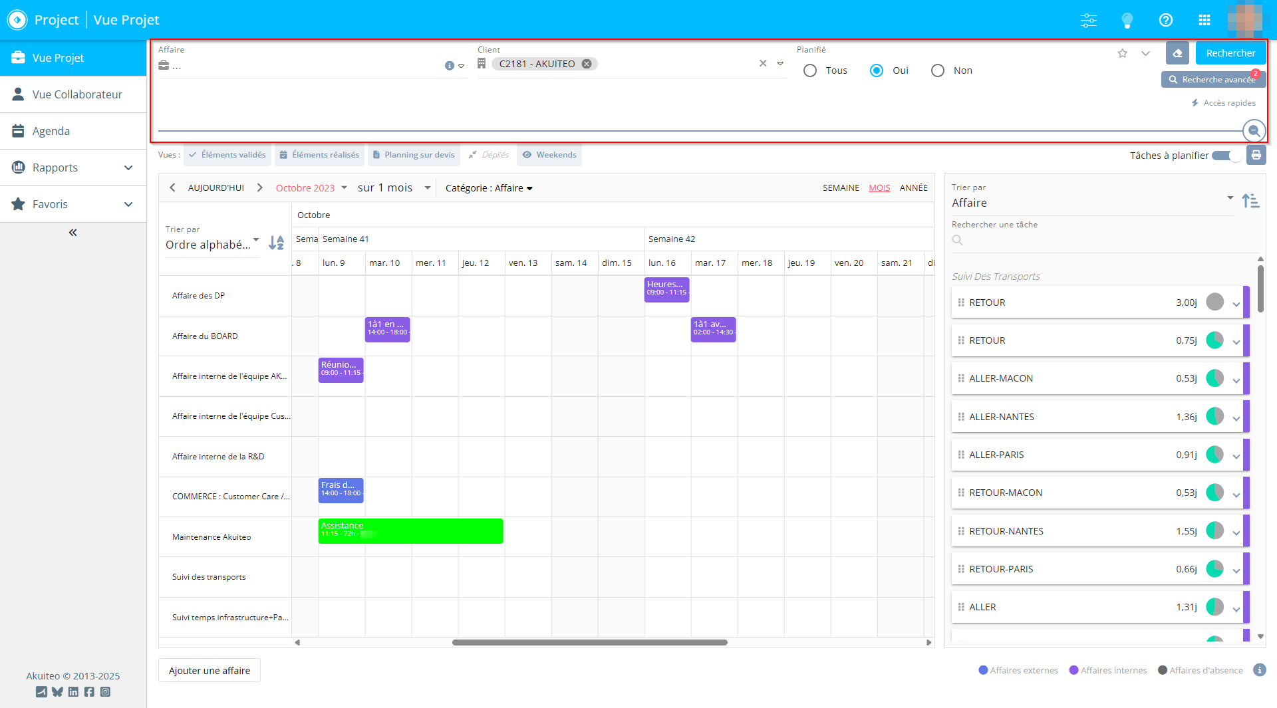Click the horizontal timeline scrollbar
Viewport: 1277px width, 708px height.
[x=589, y=642]
